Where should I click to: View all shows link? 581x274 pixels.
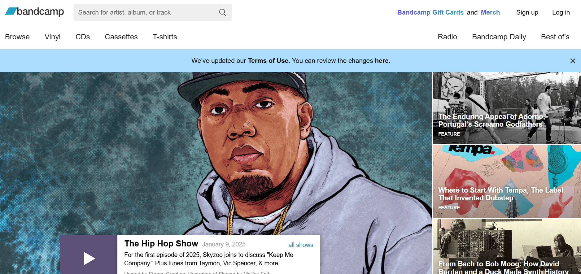[301, 245]
